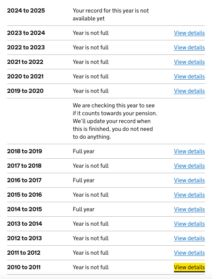Open View details for 2019 to 2020
Viewport: 212px width, 279px height.
coord(189,91)
